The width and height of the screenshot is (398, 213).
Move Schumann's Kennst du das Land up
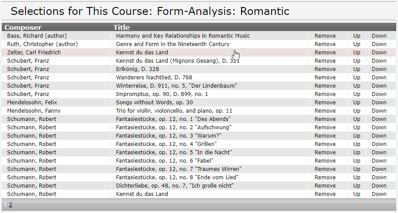coord(357,194)
